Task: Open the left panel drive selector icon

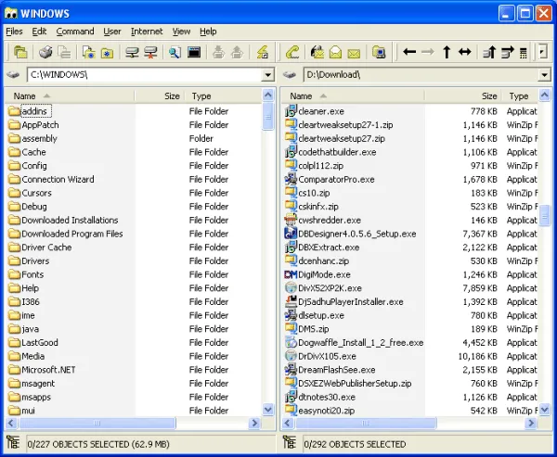Action: [13, 75]
